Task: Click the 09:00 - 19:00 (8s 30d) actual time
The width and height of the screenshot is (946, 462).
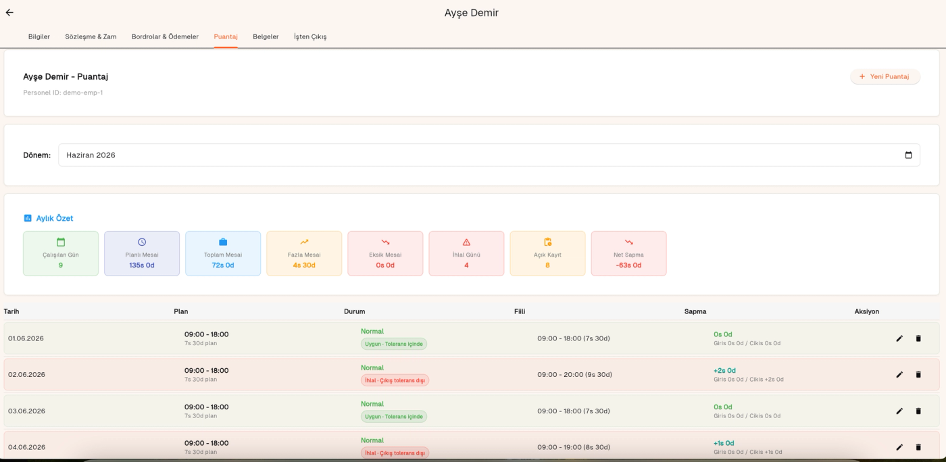Action: [x=574, y=447]
